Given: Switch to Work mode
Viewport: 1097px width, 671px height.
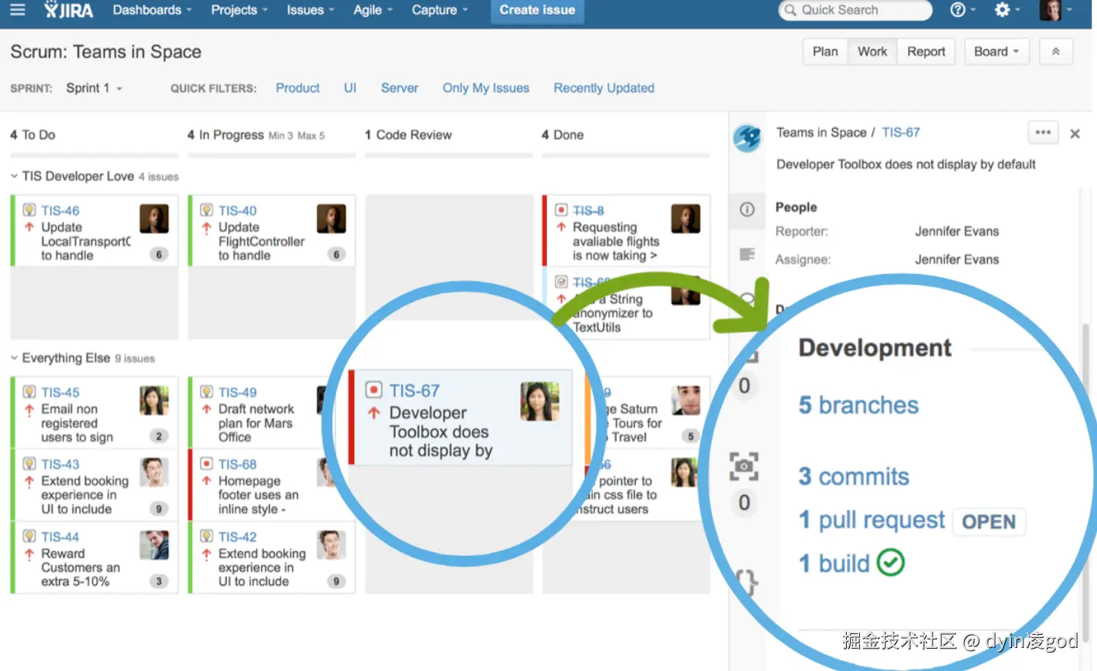Looking at the screenshot, I should click(x=872, y=51).
